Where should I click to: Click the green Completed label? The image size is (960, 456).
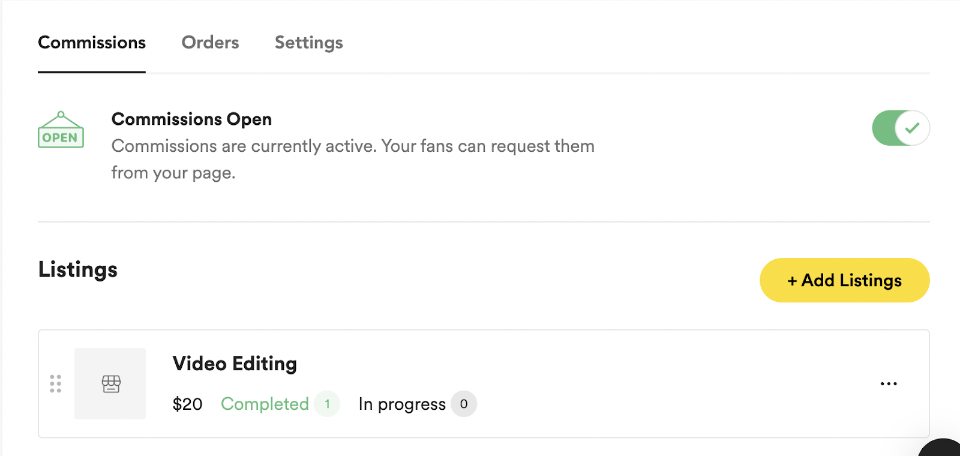[x=265, y=404]
